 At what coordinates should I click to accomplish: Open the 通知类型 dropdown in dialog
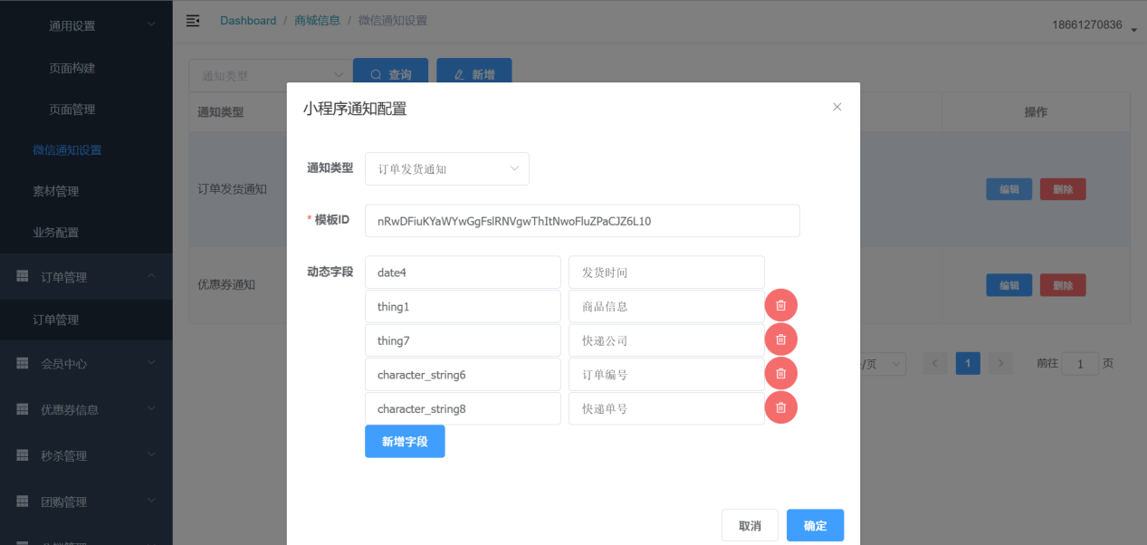coord(446,168)
